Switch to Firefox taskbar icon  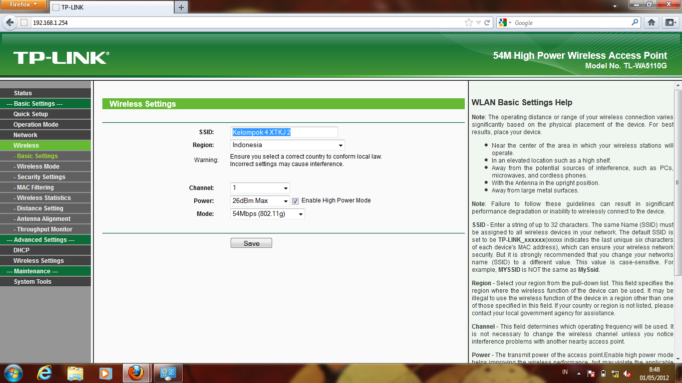[136, 373]
